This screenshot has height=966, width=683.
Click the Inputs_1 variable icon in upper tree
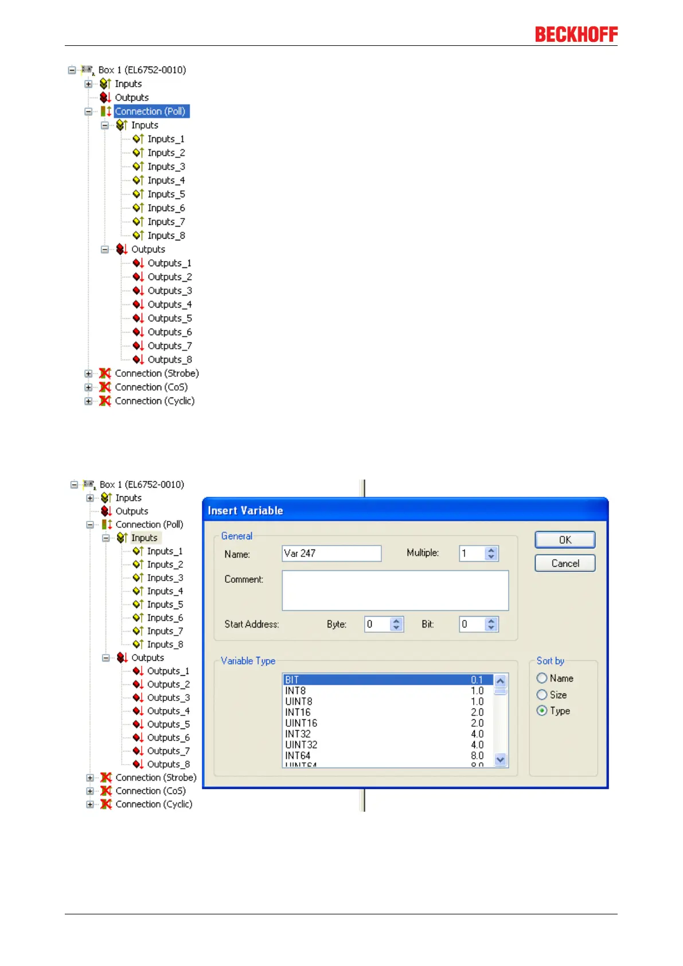tap(138, 139)
